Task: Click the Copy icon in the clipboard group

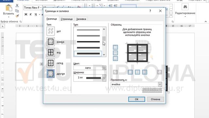Action: coord(17,11)
